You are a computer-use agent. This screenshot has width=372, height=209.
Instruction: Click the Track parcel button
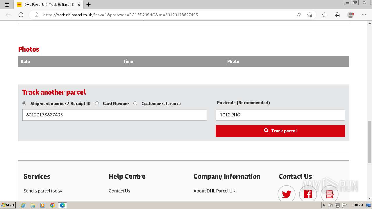pyautogui.click(x=280, y=131)
